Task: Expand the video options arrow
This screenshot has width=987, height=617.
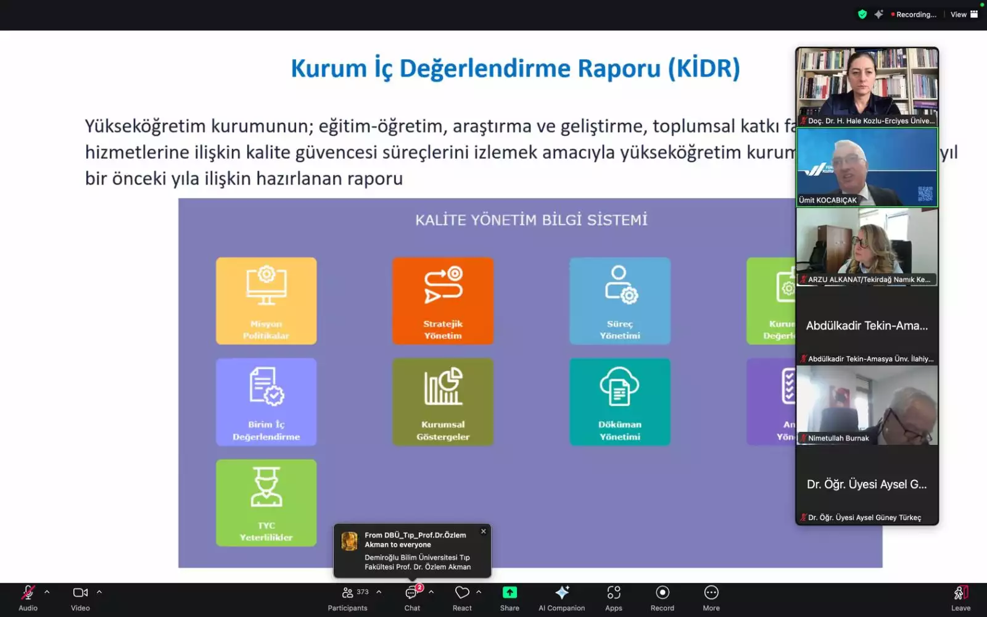Action: coord(99,592)
